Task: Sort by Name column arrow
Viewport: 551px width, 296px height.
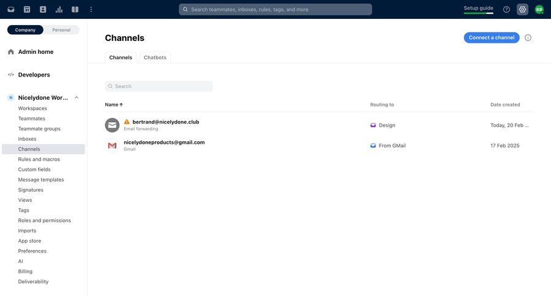Action: pos(121,105)
